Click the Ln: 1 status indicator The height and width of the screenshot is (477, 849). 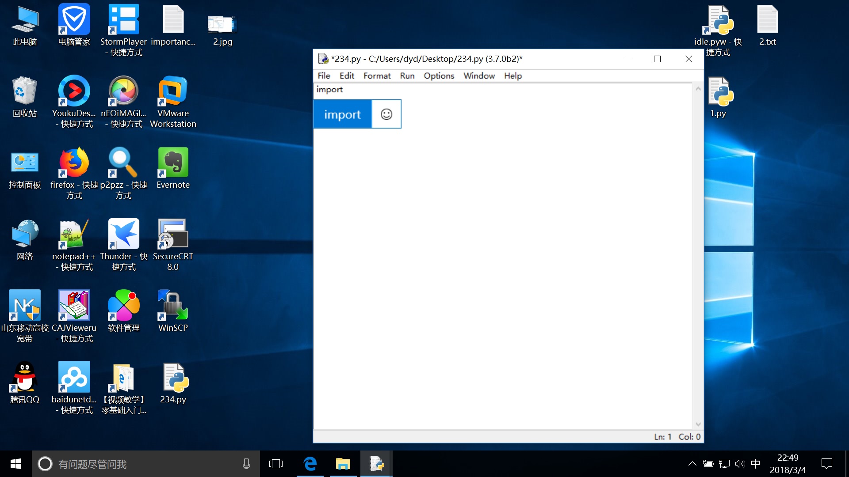(x=663, y=437)
